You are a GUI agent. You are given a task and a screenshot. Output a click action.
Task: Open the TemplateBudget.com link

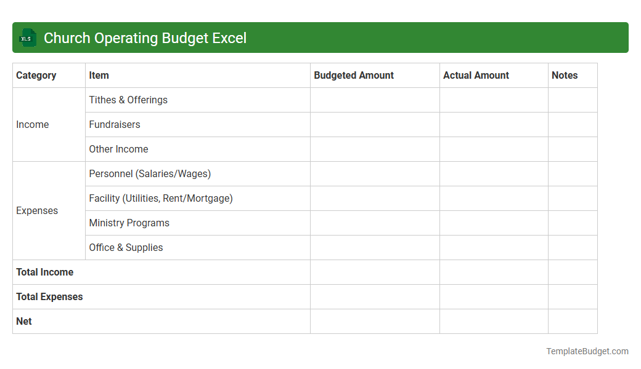point(586,351)
